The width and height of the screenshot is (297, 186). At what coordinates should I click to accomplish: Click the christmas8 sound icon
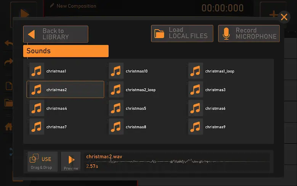tap(116, 127)
